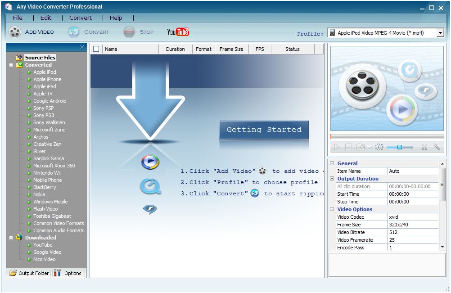Viewport: 451px width, 293px height.
Task: Click the preview stop button
Action: click(x=349, y=147)
